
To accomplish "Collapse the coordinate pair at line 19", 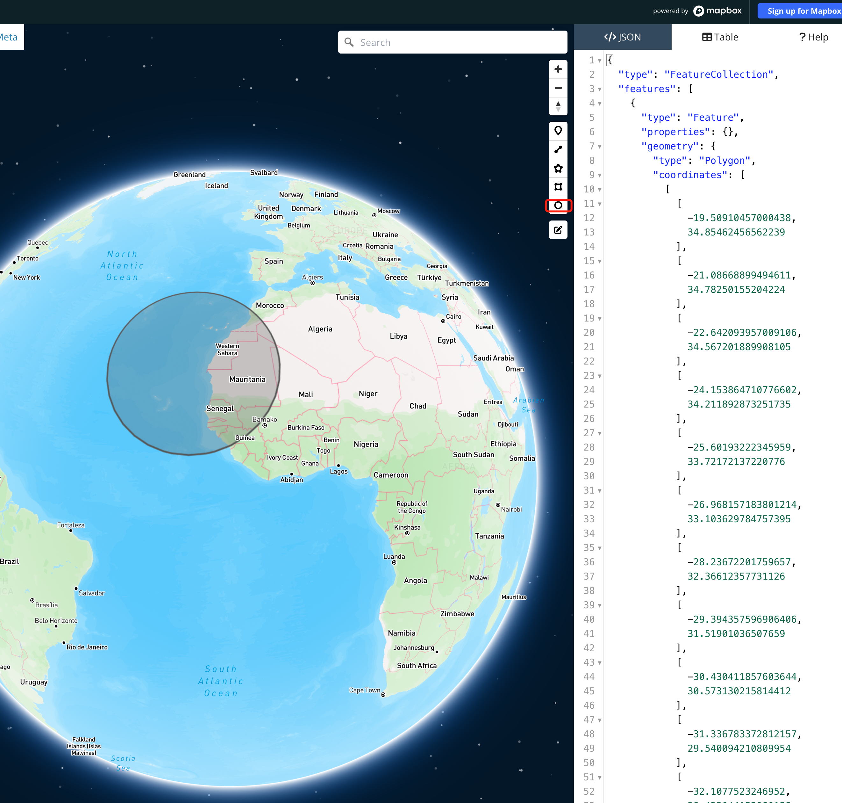I will click(599, 318).
